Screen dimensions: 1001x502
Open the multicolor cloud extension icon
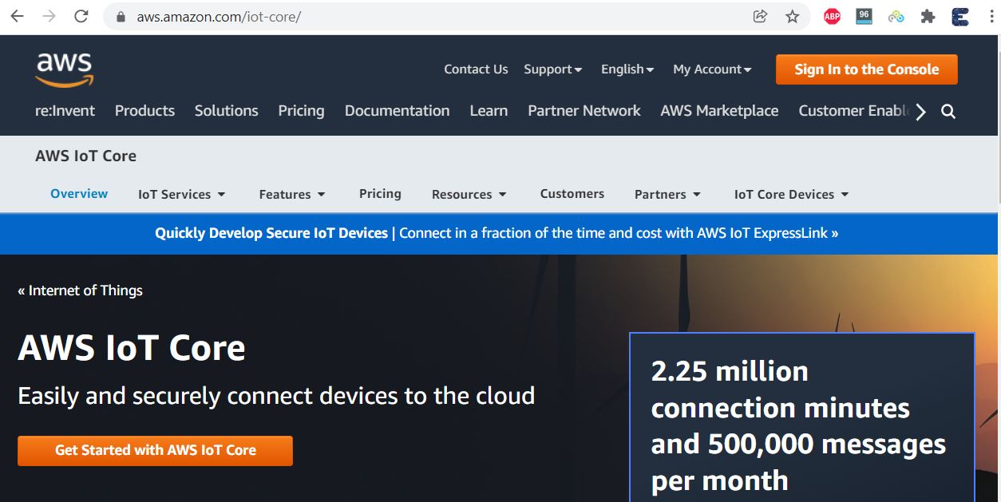(896, 17)
